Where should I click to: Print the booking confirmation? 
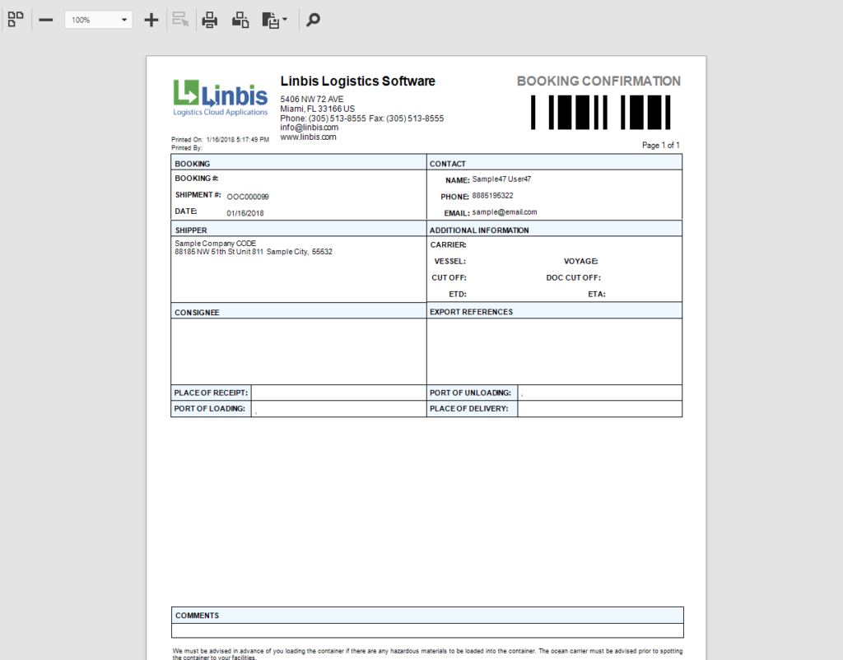pyautogui.click(x=210, y=19)
